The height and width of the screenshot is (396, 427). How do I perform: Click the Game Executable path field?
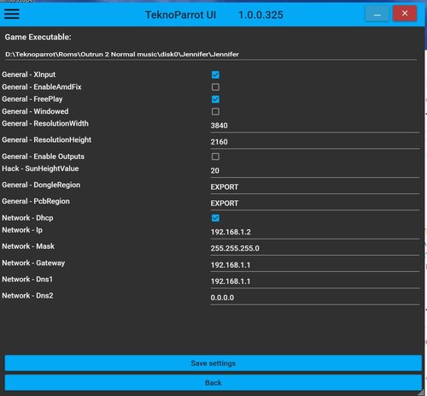211,55
